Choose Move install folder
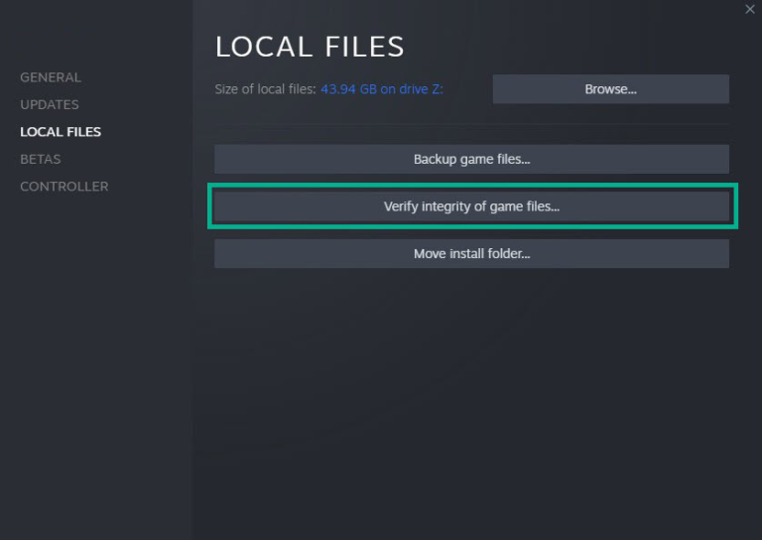This screenshot has height=540, width=762. click(x=471, y=253)
